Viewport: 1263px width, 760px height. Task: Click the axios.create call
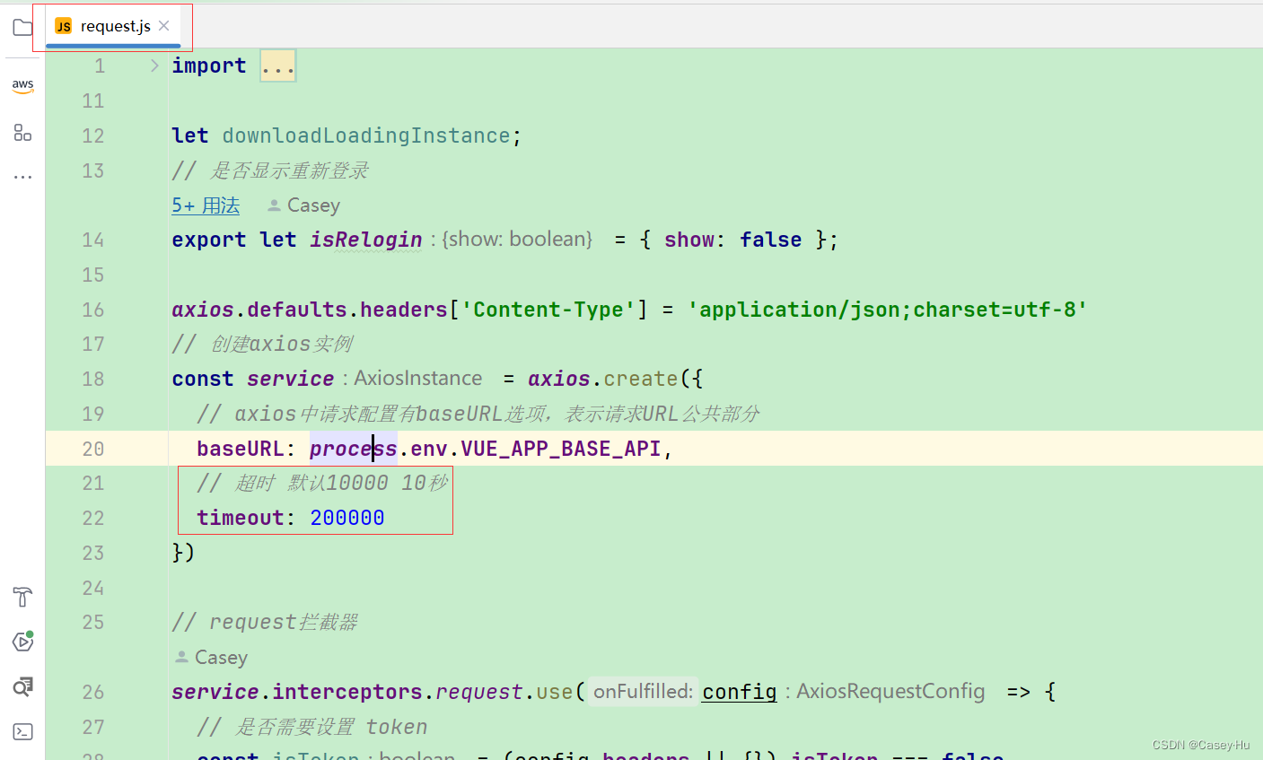[x=641, y=379]
